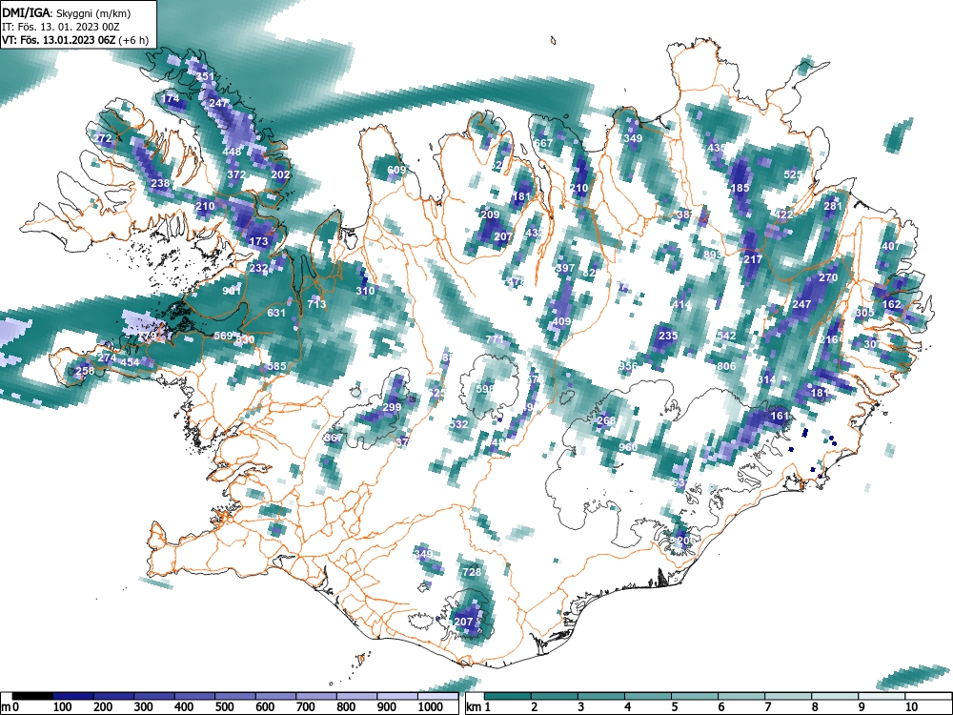Click the visibility value 161
This screenshot has width=953, height=715.
point(780,416)
